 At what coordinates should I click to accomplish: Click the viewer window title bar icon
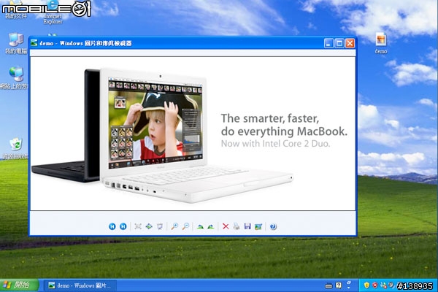coord(34,43)
